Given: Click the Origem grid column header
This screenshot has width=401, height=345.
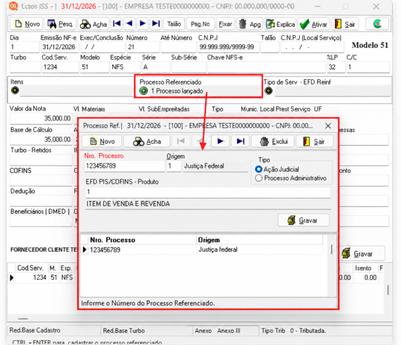Looking at the screenshot, I should pos(260,240).
